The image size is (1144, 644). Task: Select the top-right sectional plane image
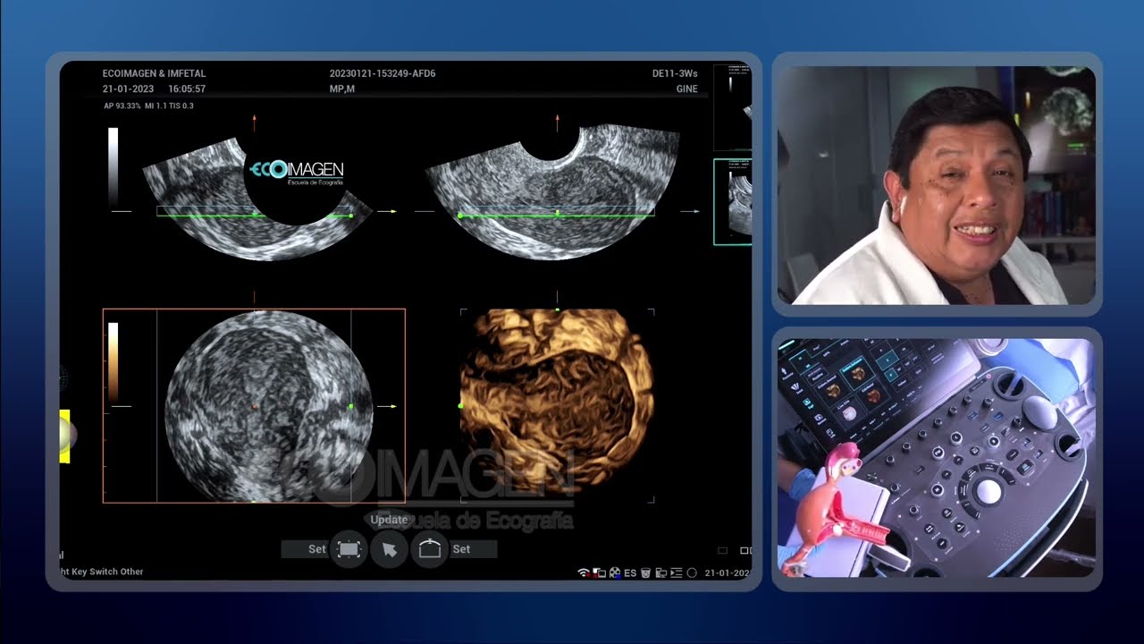coord(552,192)
